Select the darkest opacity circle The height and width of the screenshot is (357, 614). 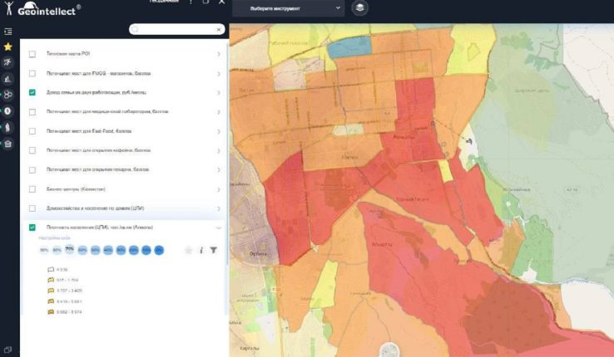click(x=159, y=250)
